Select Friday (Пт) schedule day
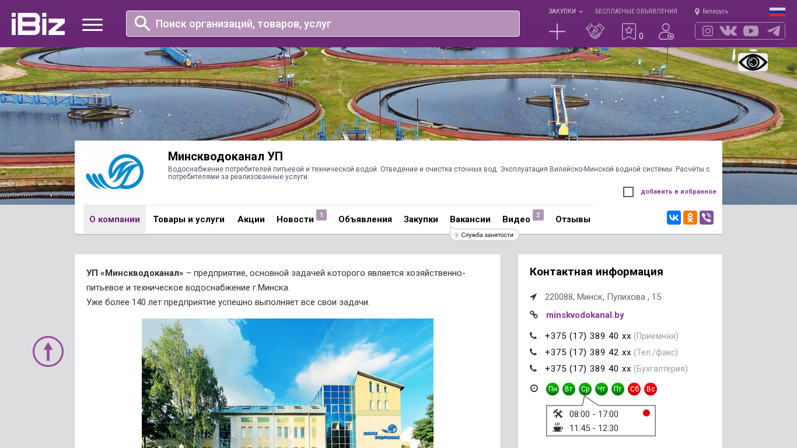 coord(618,389)
